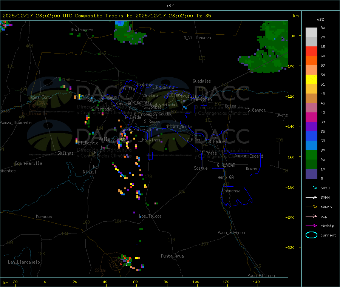
Task: Click the 'Cda_Amarilla' map label
Action: tap(28, 163)
